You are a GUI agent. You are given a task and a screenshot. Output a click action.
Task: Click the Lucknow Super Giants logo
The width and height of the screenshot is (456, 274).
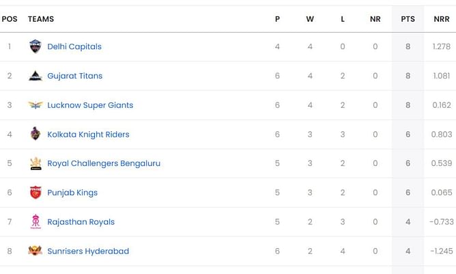click(x=35, y=105)
